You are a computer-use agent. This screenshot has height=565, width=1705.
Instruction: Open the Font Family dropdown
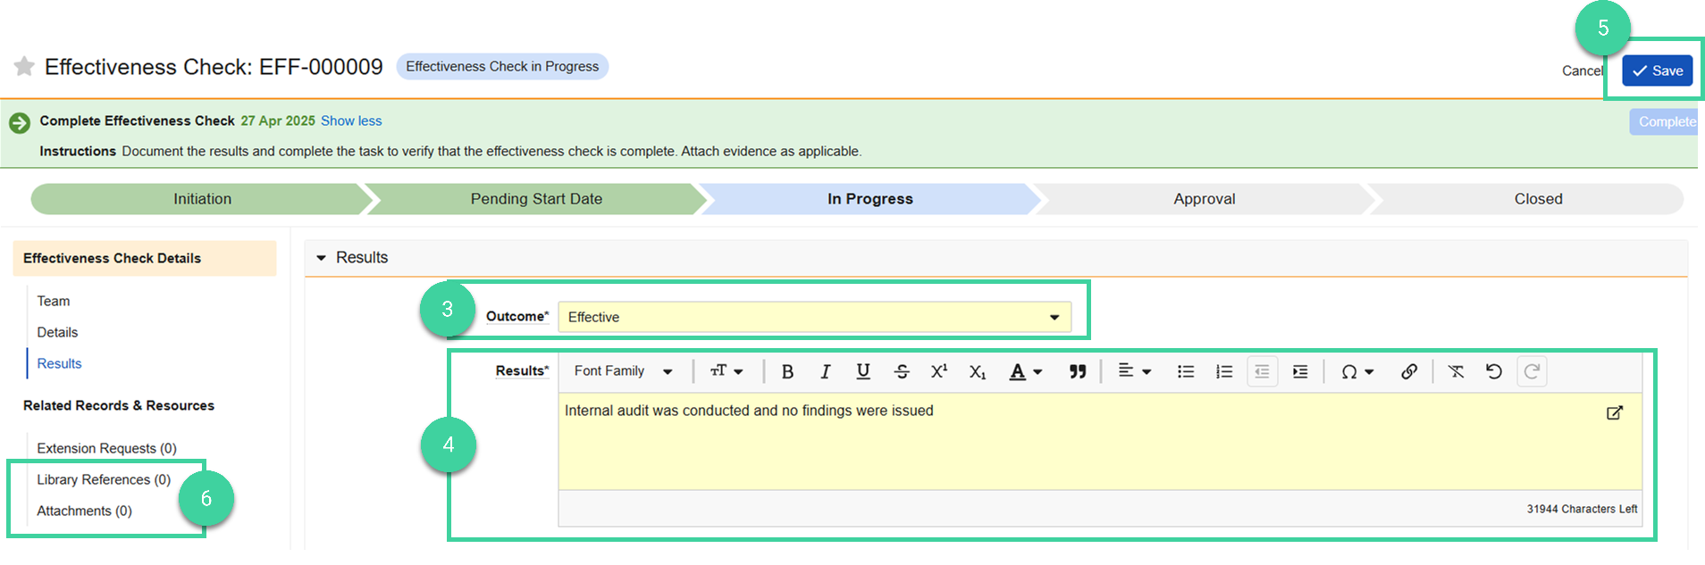[x=623, y=371]
